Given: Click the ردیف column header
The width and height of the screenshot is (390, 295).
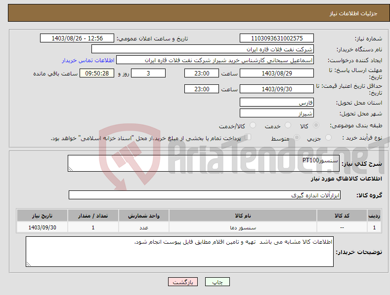Looking at the screenshot, I should pyautogui.click(x=374, y=216).
